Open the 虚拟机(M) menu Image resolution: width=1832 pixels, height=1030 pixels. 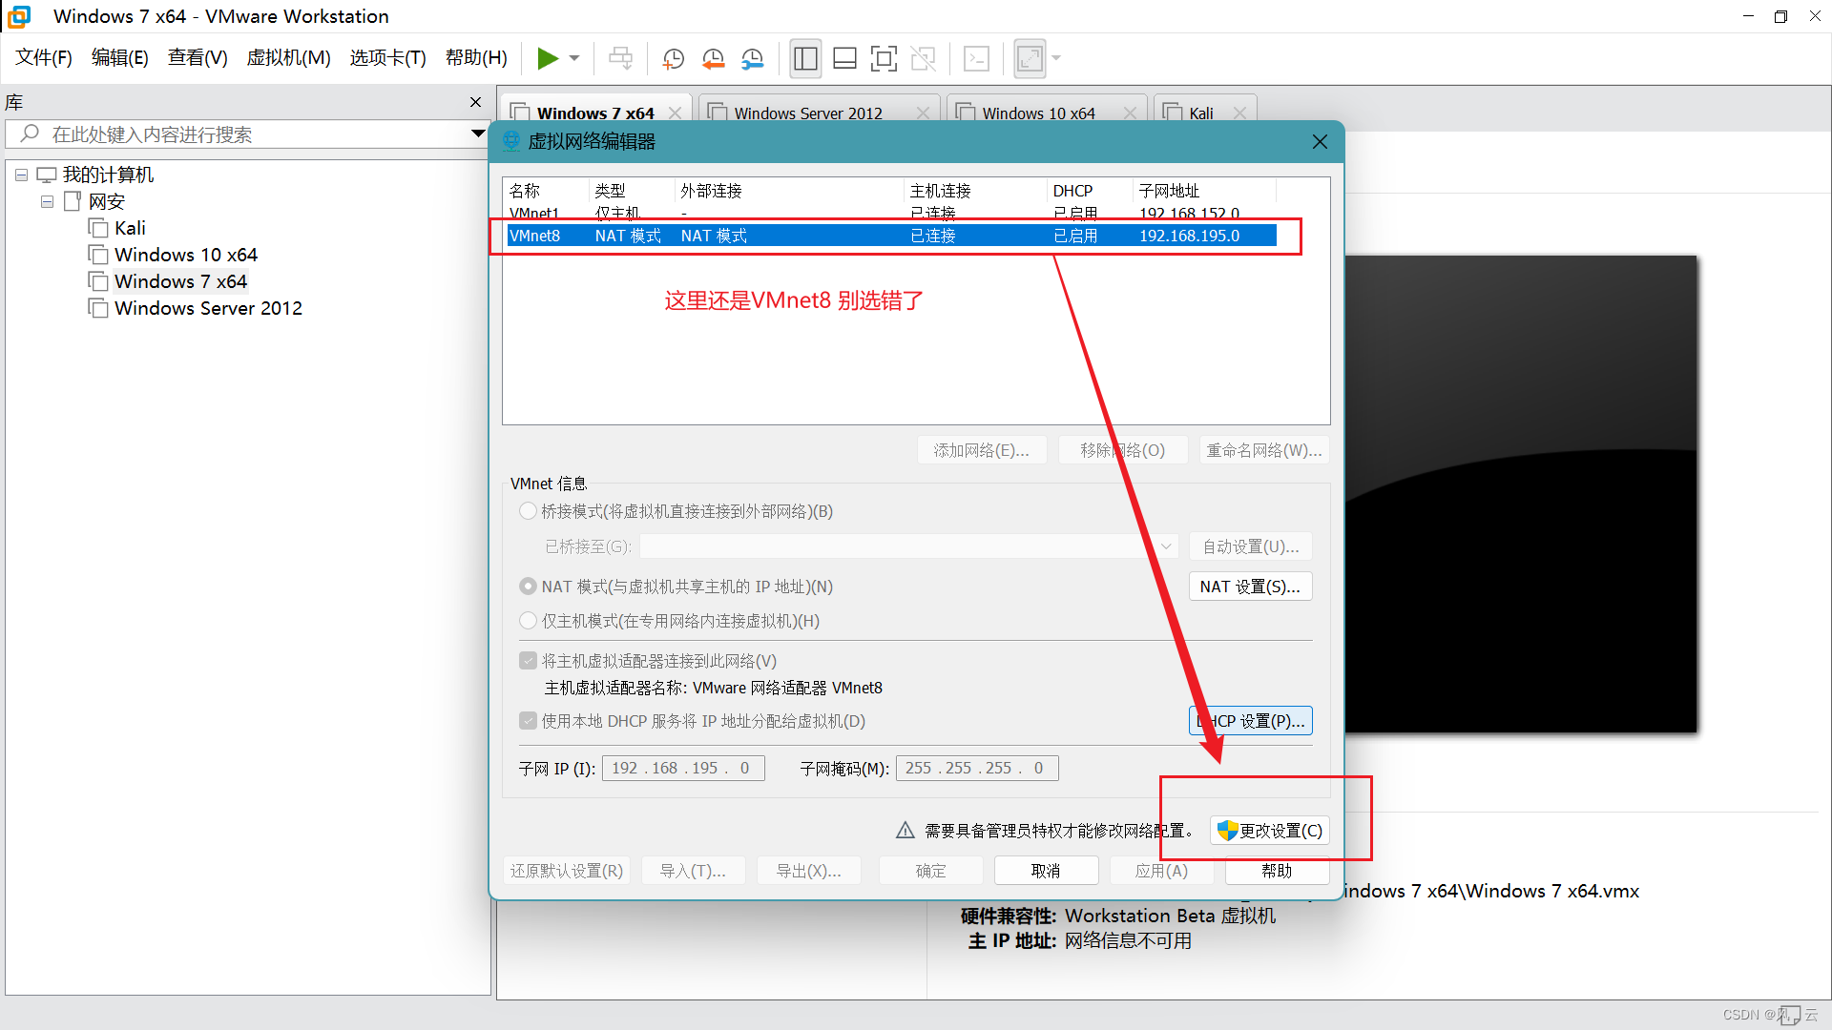[288, 58]
